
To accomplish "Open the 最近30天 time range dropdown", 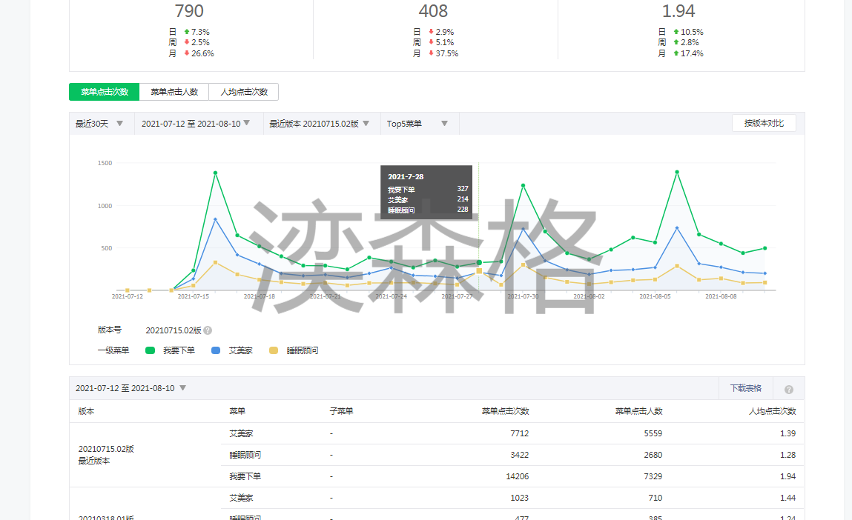I will click(x=99, y=124).
